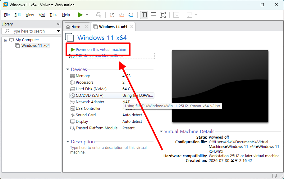Open the CD/DVD (SATA) device
Viewport: 284px width, 179px height.
coord(112,96)
